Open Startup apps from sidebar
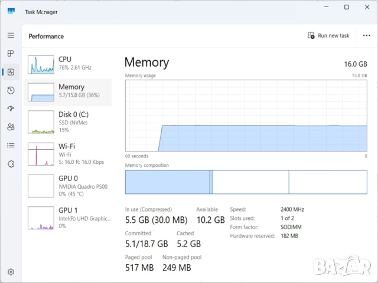Image resolution: width=378 pixels, height=283 pixels. [11, 108]
